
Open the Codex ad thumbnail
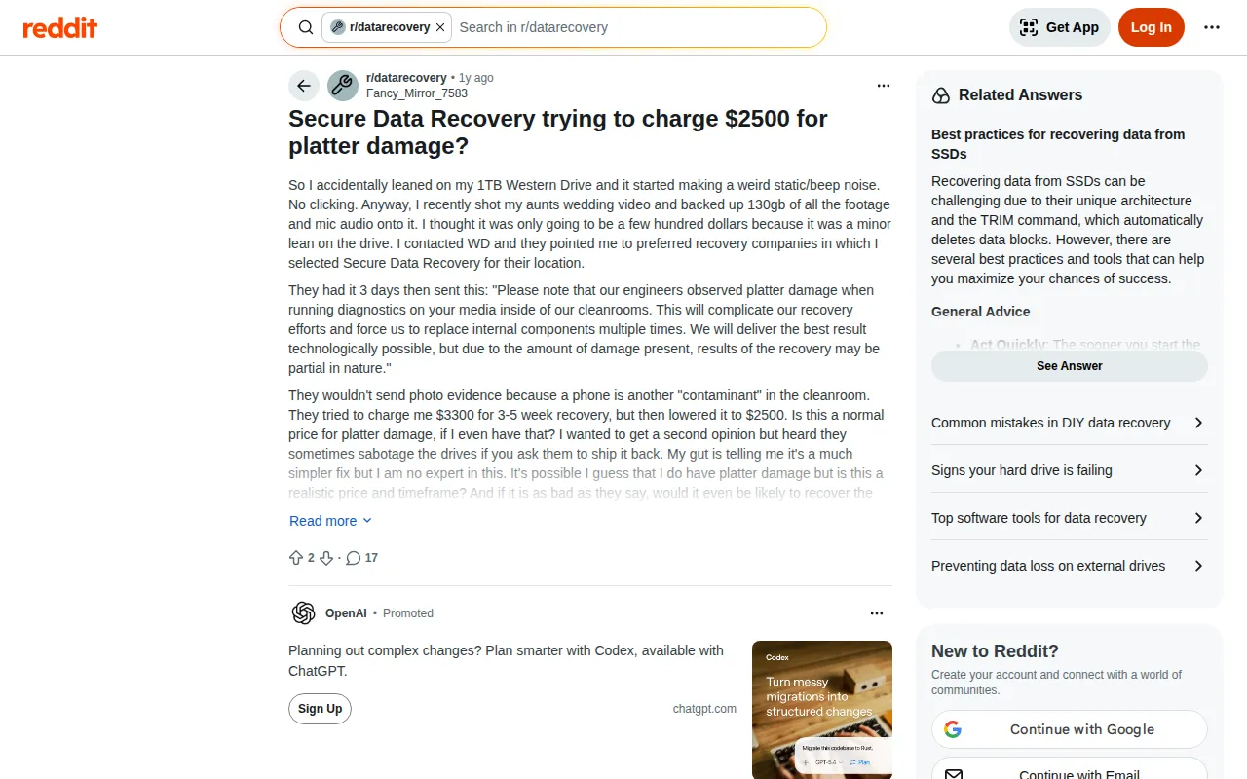tap(821, 709)
